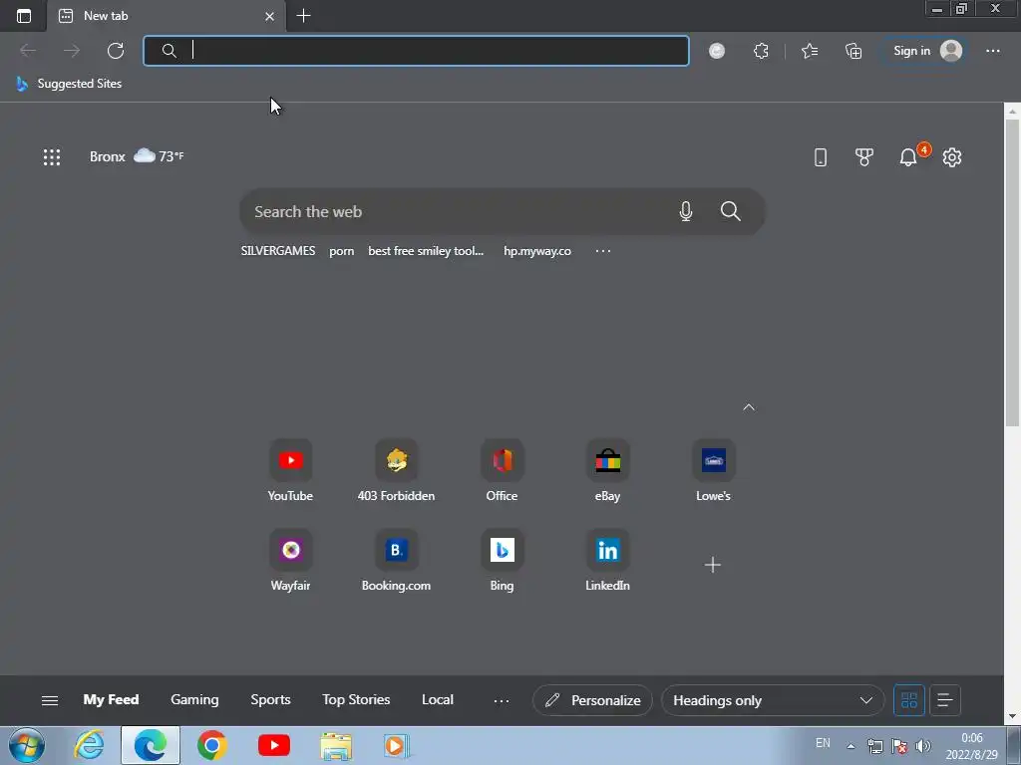Open the Booking.com quick link
Image resolution: width=1021 pixels, height=765 pixels.
pyautogui.click(x=396, y=561)
